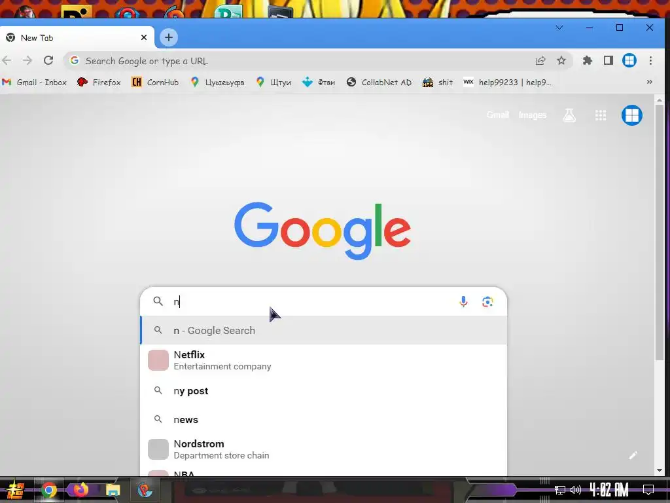The image size is (670, 503).
Task: Launch Firefox from the taskbar
Action: click(x=80, y=489)
